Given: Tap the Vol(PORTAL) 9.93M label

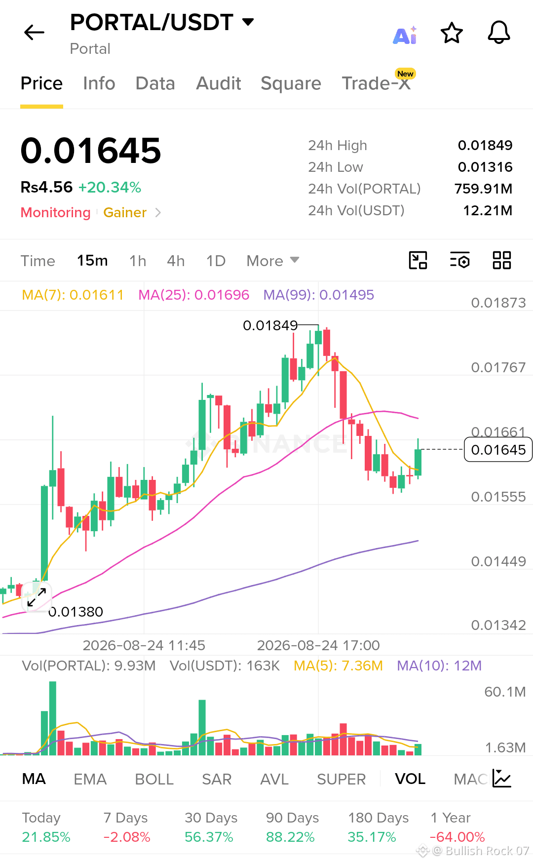Looking at the screenshot, I should [x=89, y=666].
